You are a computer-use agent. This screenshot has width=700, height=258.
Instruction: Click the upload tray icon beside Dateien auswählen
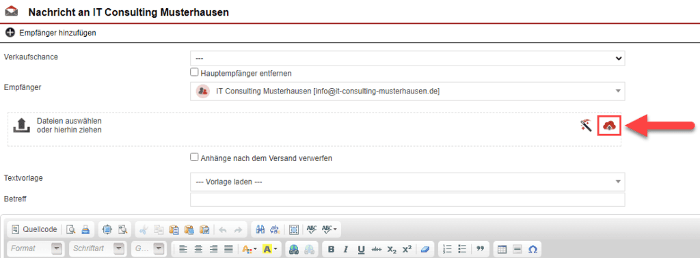pos(22,126)
